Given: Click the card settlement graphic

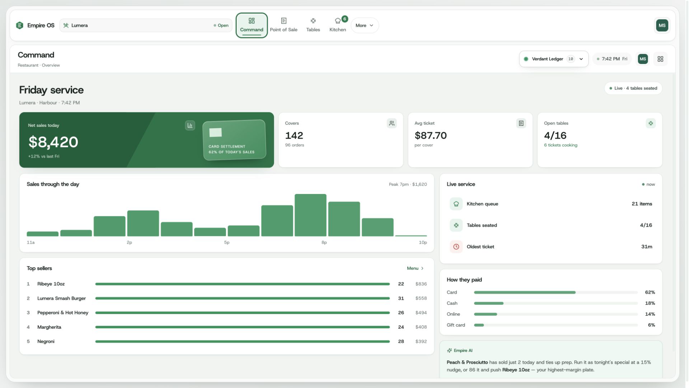Looking at the screenshot, I should click(234, 140).
